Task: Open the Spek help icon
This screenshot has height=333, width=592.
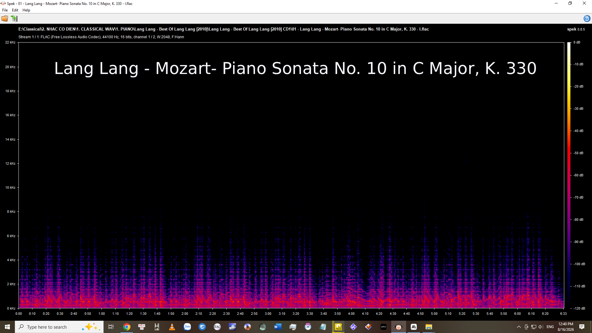Action: click(587, 18)
